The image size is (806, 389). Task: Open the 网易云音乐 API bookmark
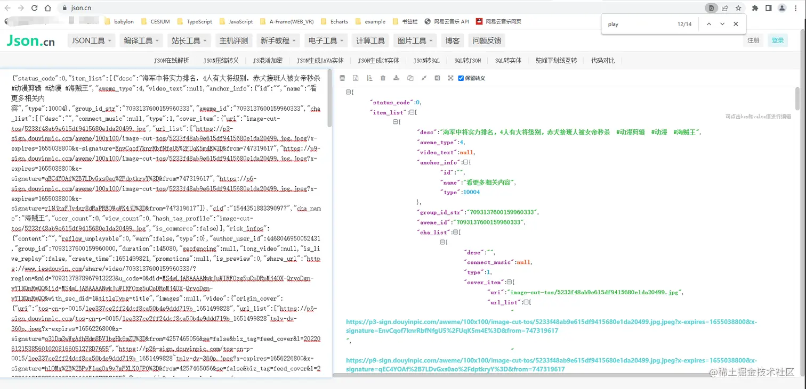click(447, 22)
